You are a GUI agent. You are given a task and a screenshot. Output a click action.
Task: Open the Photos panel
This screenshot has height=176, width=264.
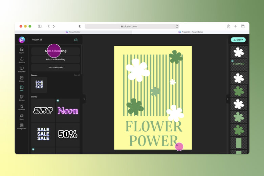pyautogui.click(x=22, y=79)
